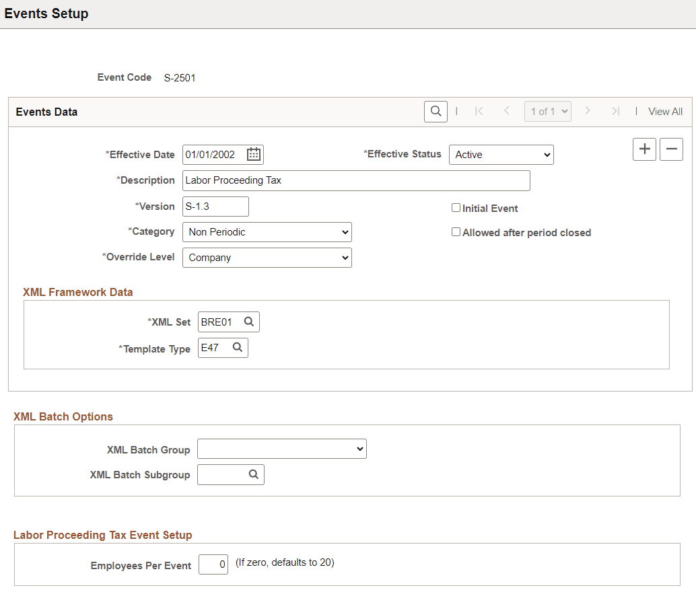Image resolution: width=696 pixels, height=590 pixels.
Task: Open the Effective Date calendar picker
Action: click(x=254, y=154)
